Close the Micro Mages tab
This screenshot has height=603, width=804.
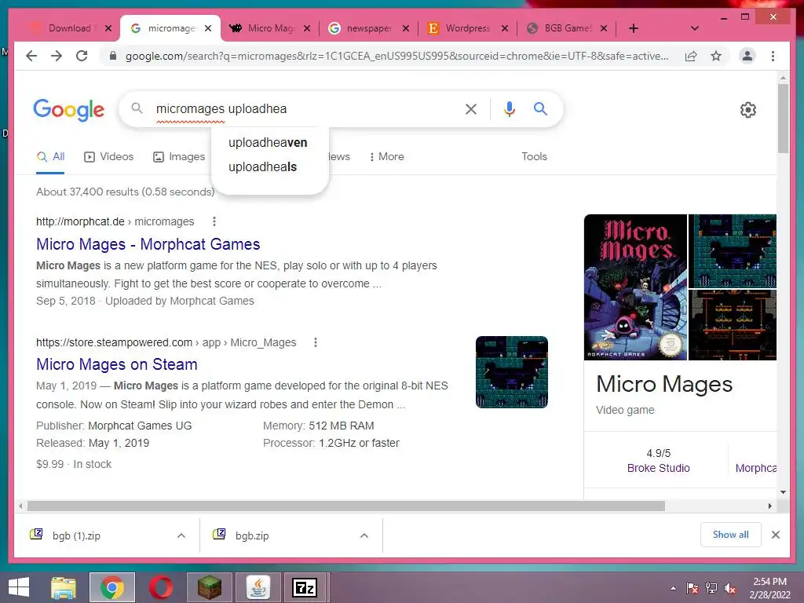(x=307, y=28)
